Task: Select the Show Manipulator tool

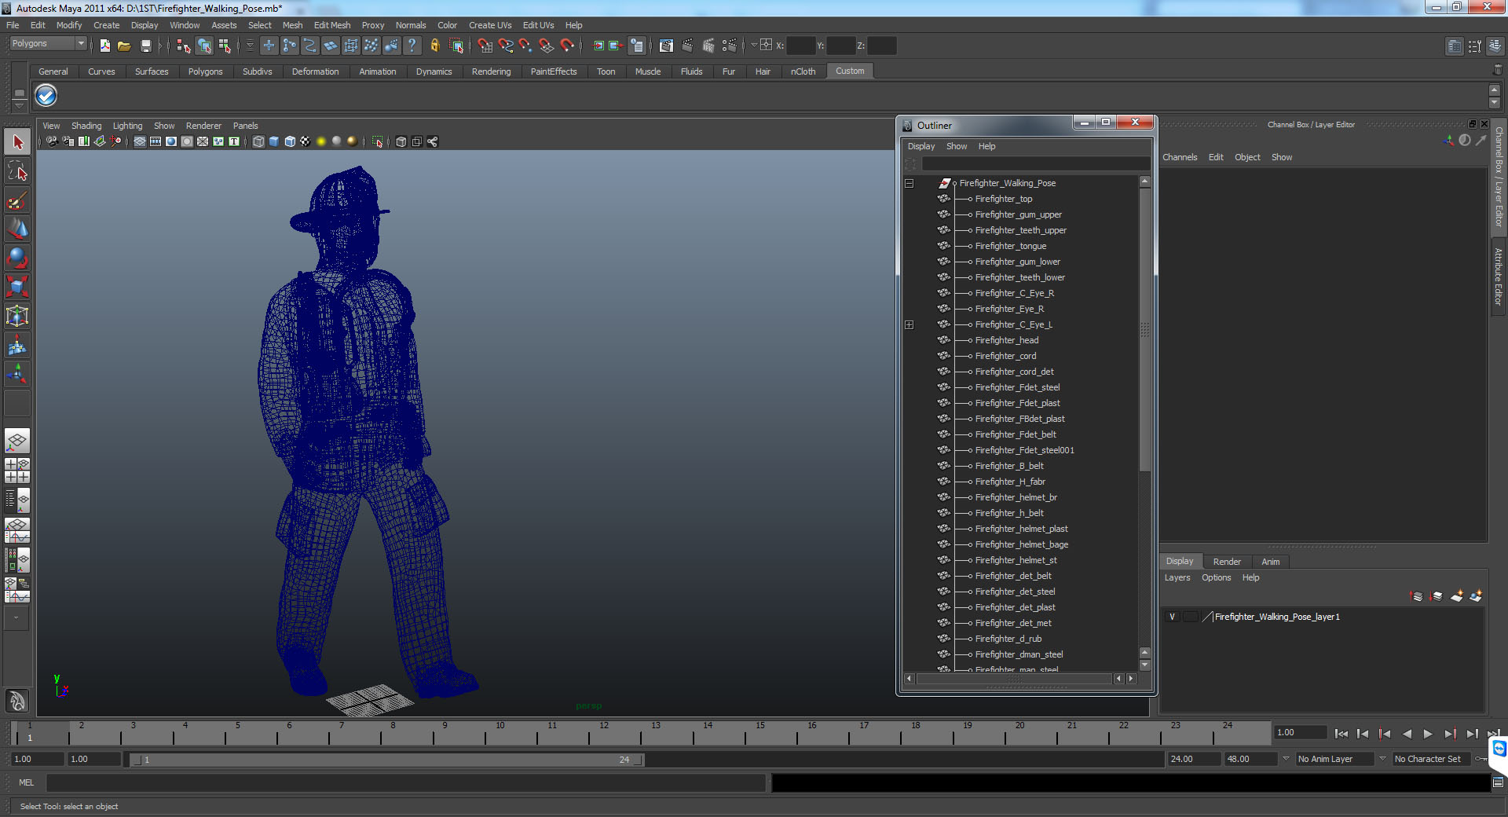Action: pyautogui.click(x=17, y=374)
